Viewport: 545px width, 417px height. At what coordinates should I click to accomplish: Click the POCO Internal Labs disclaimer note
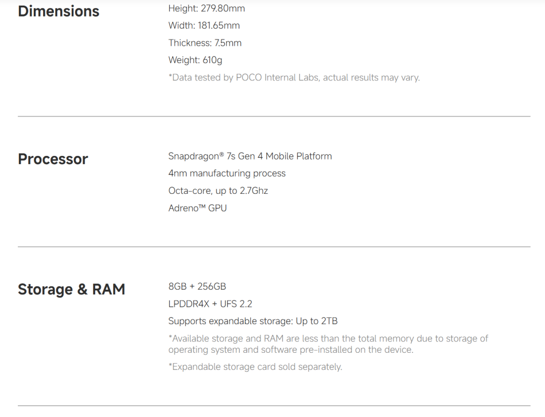(x=294, y=77)
